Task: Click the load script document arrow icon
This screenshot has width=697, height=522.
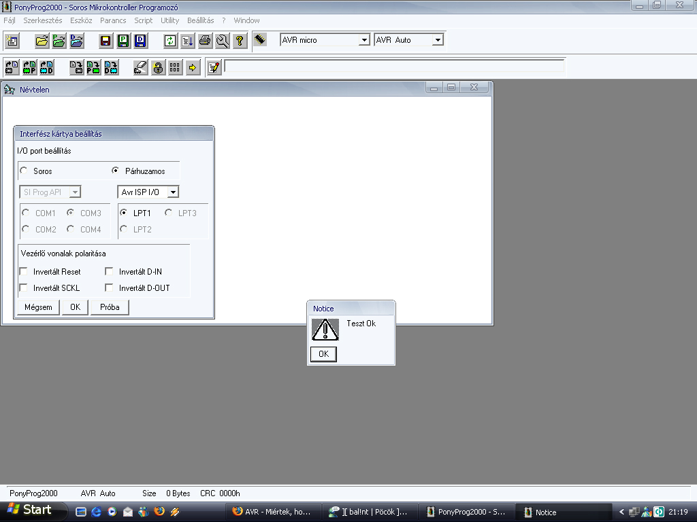Action: pos(187,41)
